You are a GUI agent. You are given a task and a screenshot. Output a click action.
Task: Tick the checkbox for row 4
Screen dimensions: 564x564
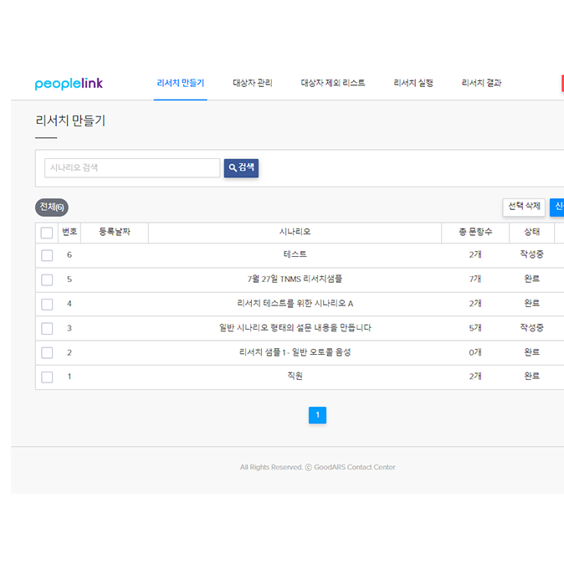pos(47,304)
